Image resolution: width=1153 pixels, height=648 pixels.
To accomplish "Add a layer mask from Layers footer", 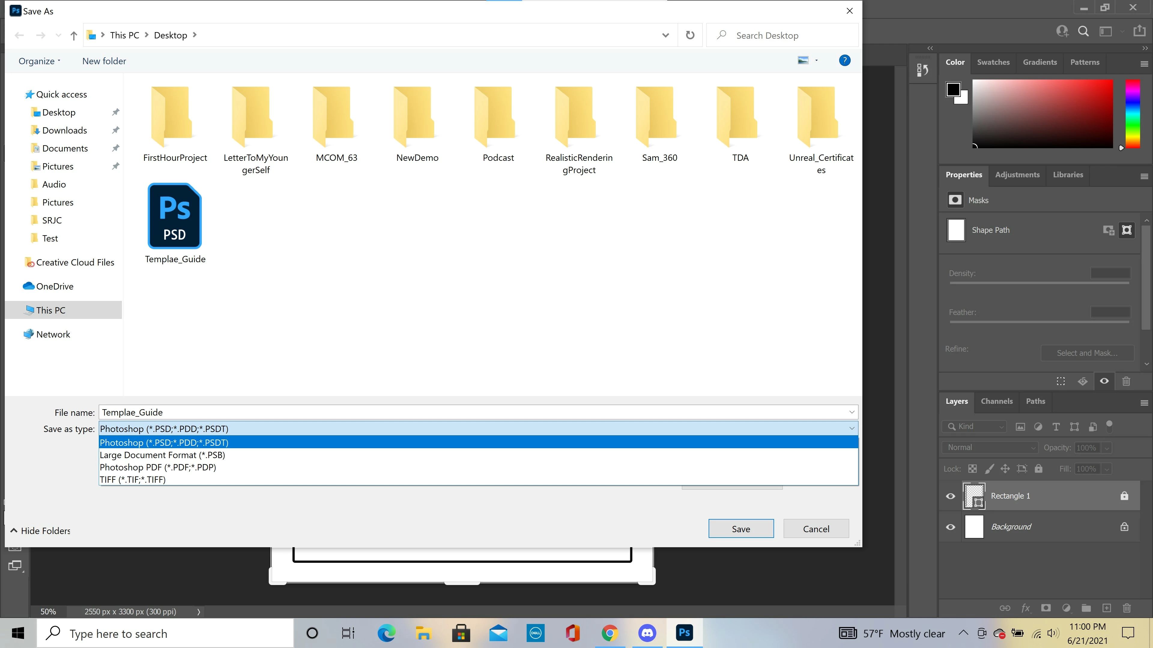I will pos(1046,608).
